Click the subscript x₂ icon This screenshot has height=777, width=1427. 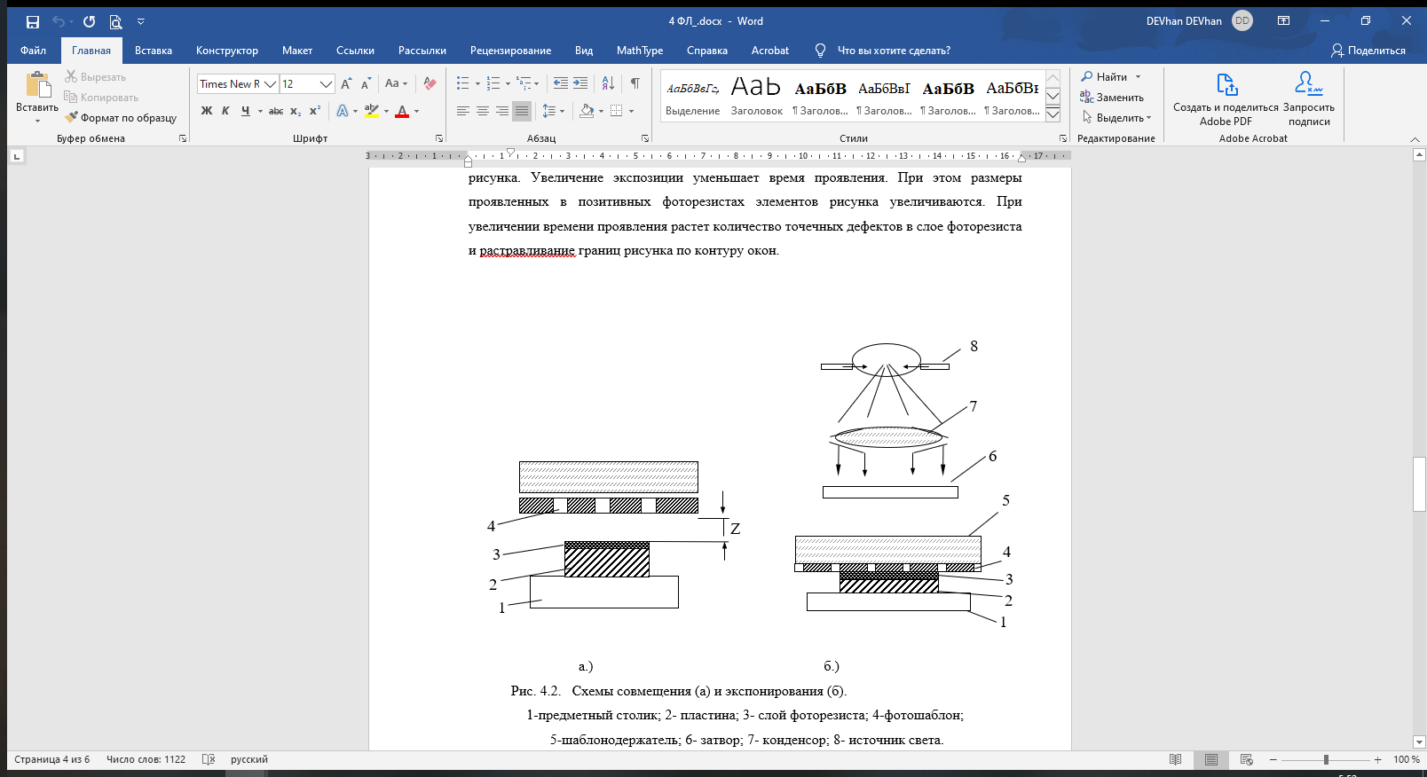click(x=296, y=111)
